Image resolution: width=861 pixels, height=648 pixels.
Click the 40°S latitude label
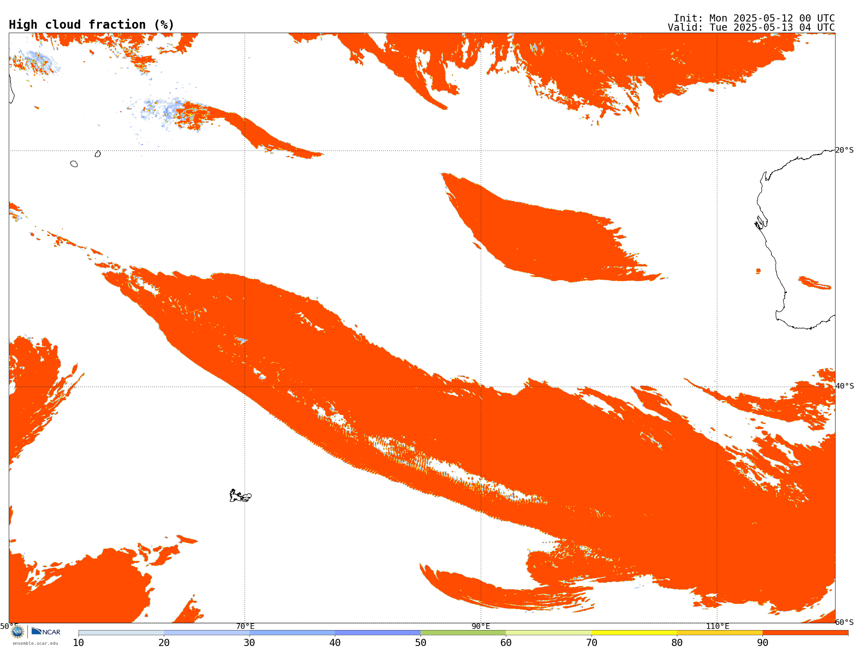845,386
